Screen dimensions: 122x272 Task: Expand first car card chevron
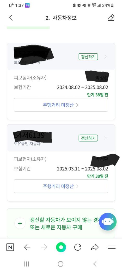pyautogui.click(x=106, y=57)
